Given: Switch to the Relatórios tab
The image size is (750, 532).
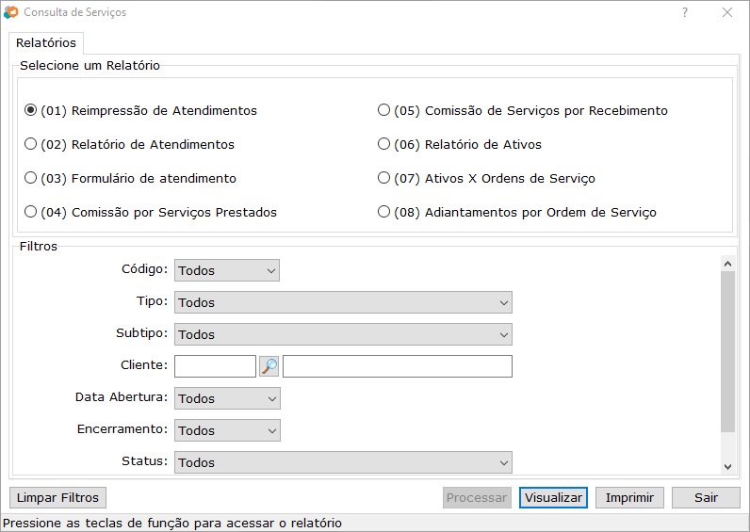Looking at the screenshot, I should click(46, 43).
